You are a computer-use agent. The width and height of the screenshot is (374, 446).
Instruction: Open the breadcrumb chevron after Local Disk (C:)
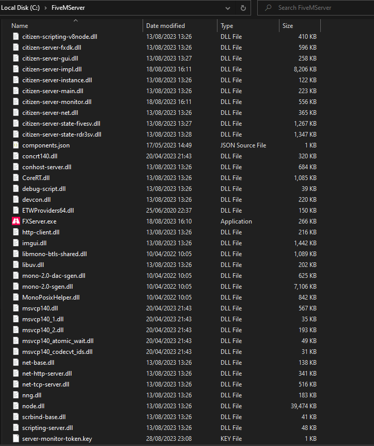pos(44,8)
